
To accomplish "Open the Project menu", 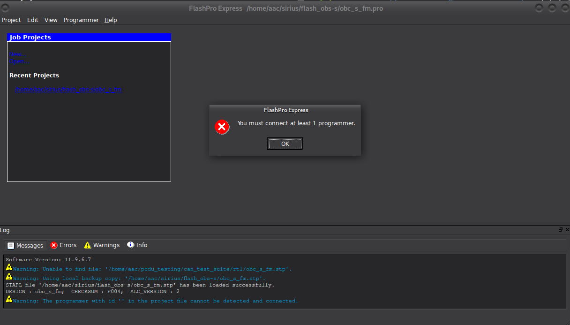I will 11,20.
